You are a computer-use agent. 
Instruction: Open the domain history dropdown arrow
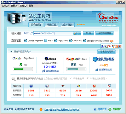(79, 33)
